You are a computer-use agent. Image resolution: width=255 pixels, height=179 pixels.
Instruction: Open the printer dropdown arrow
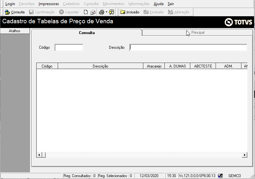pos(106,12)
